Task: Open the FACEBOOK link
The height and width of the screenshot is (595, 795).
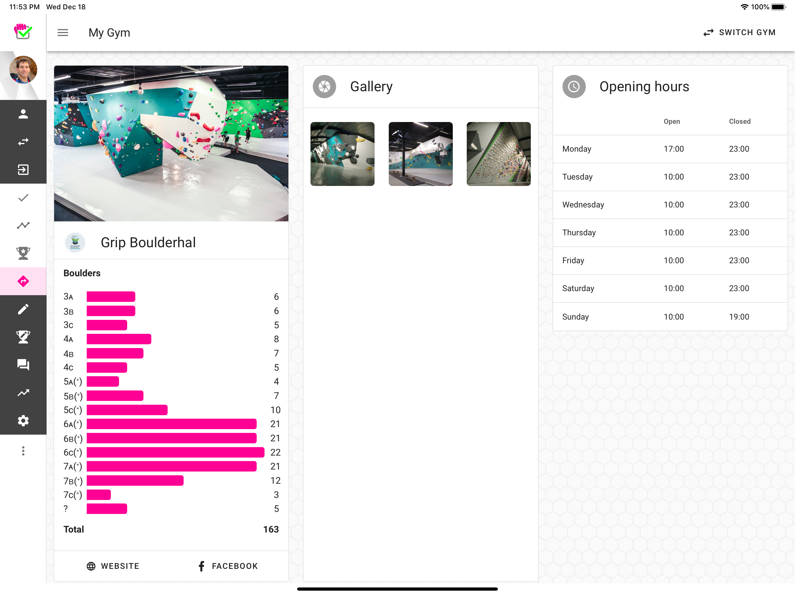Action: pyautogui.click(x=228, y=566)
